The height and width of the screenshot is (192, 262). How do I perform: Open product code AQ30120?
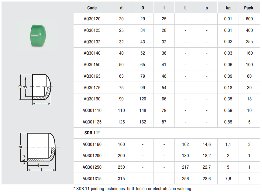click(92, 19)
